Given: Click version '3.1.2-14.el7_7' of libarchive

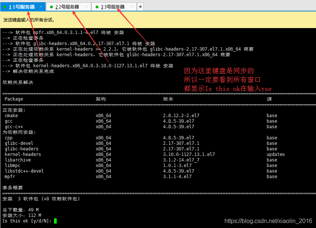Looking at the screenshot, I should 181,160.
